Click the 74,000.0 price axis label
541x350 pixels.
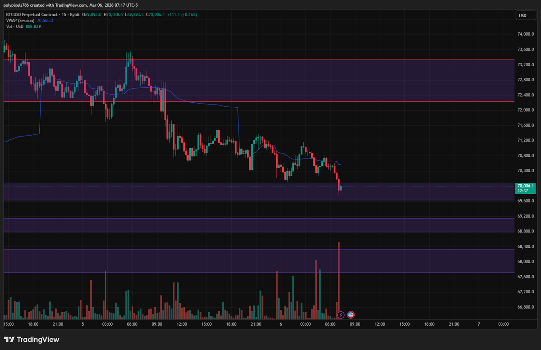click(526, 34)
